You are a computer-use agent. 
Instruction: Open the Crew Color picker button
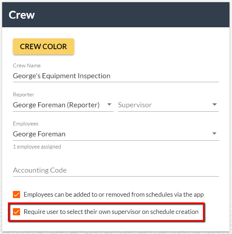pyautogui.click(x=43, y=46)
